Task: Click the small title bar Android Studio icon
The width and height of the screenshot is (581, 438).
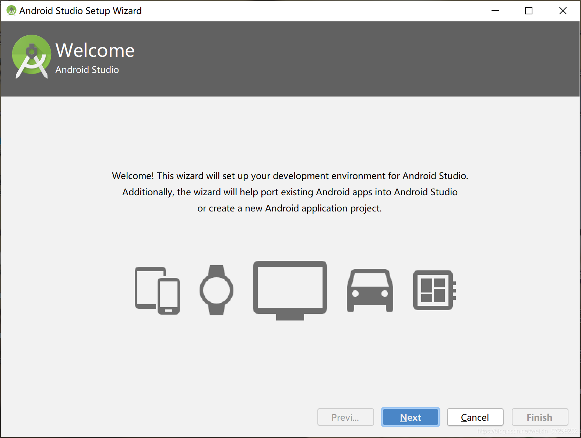Action: tap(11, 11)
